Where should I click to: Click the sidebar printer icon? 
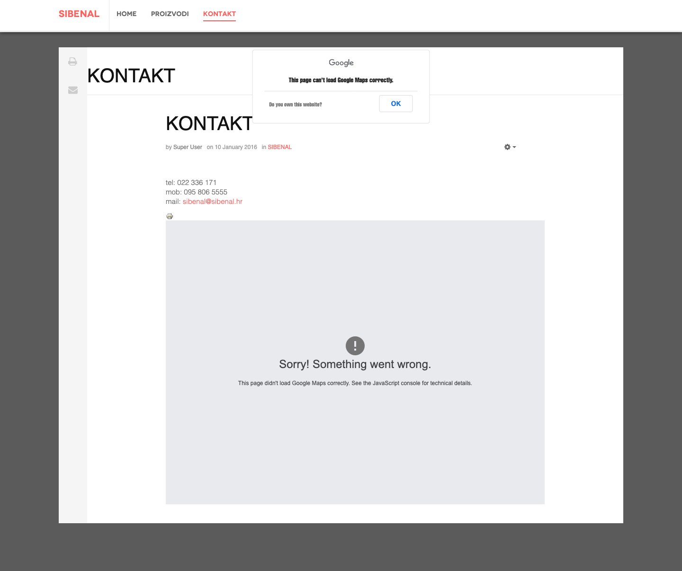pyautogui.click(x=72, y=61)
